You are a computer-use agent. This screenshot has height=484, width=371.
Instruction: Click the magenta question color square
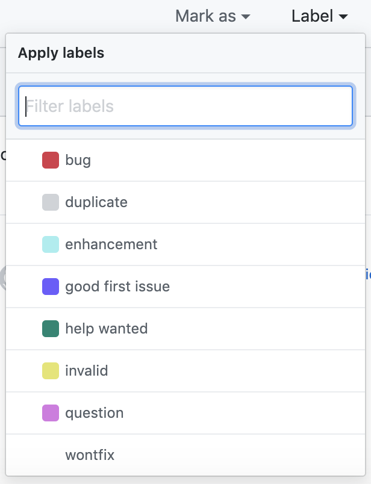(x=51, y=413)
